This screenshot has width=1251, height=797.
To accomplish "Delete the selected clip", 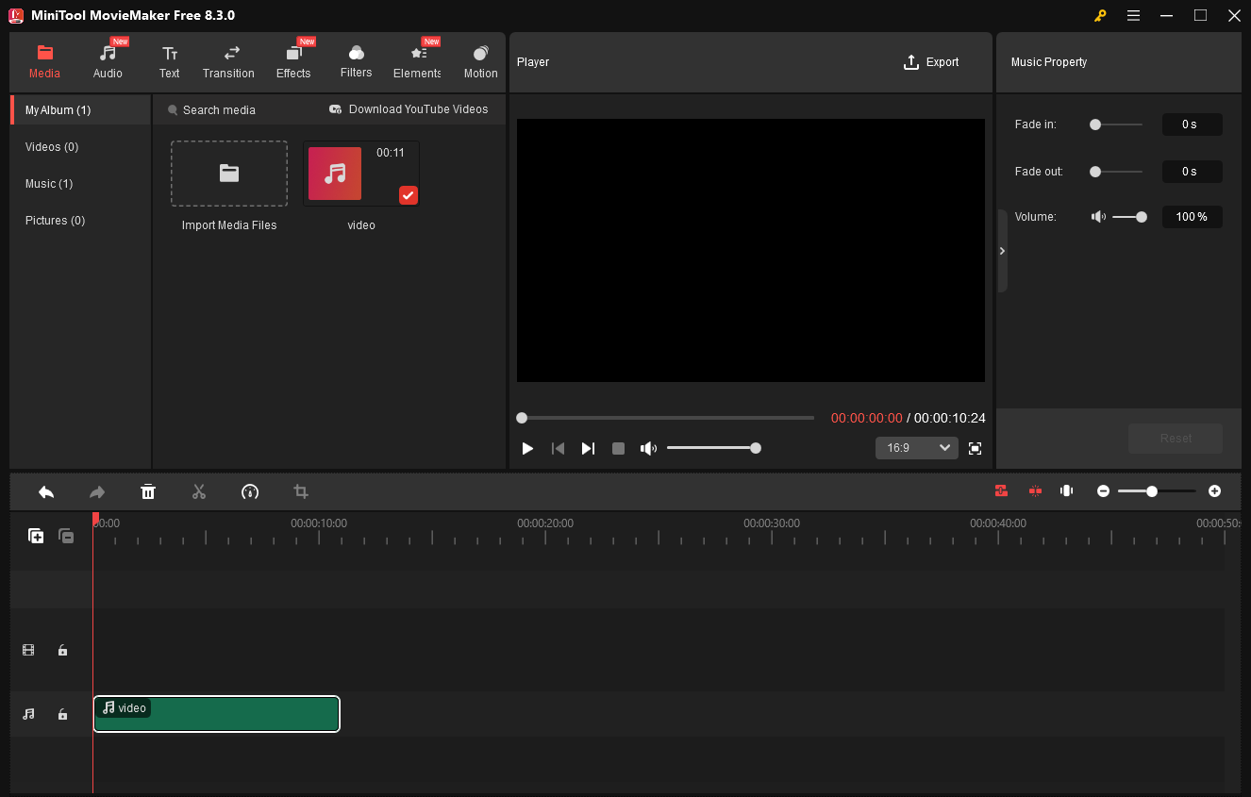I will [x=148, y=491].
